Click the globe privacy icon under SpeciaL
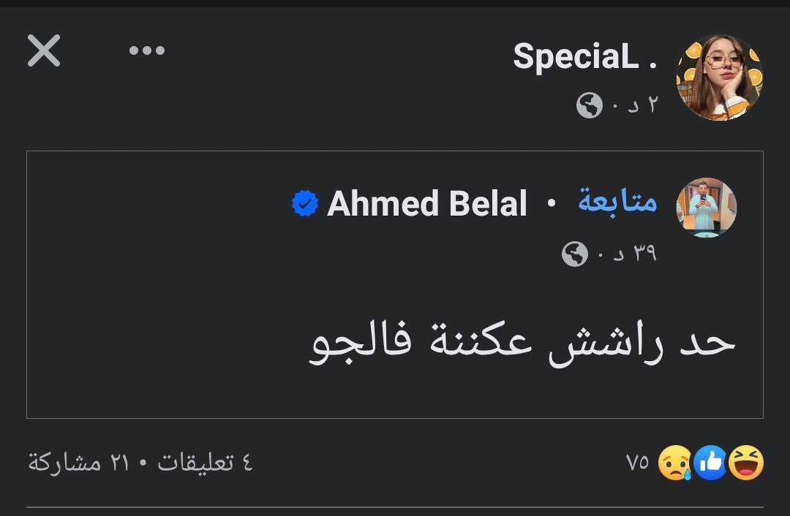 [x=590, y=105]
